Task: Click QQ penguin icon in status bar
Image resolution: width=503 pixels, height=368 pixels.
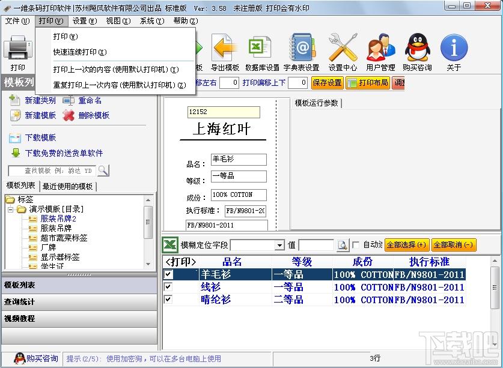Action: (20, 358)
